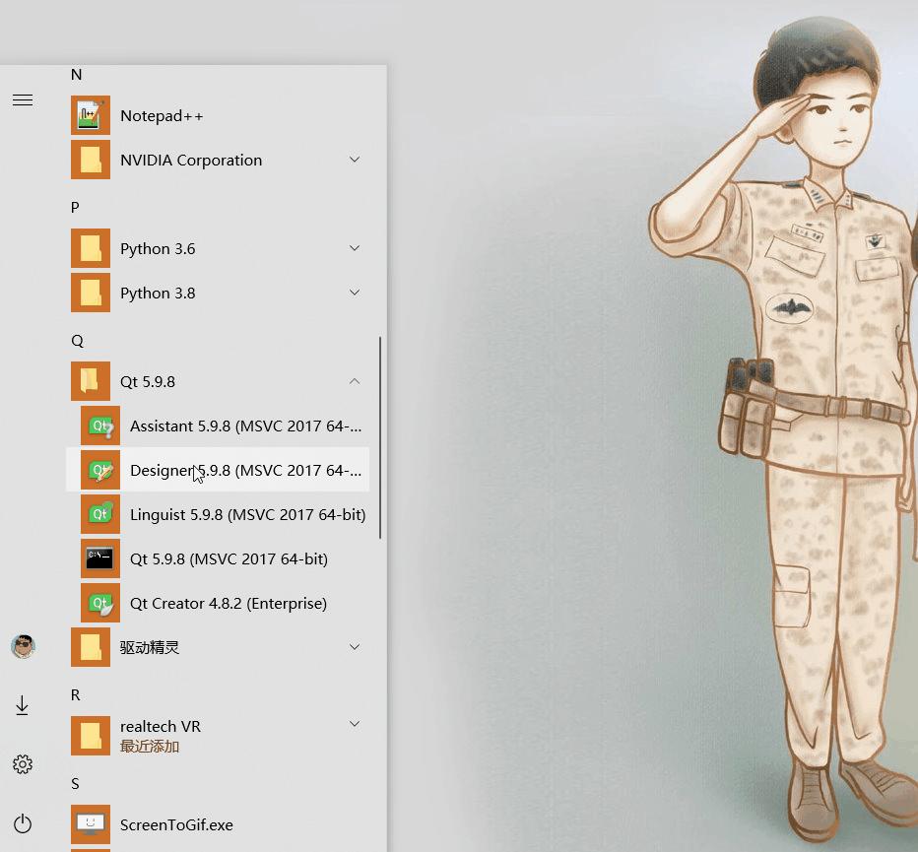Click the 驱动精灵 folder icon
This screenshot has height=852, width=918.
point(91,647)
